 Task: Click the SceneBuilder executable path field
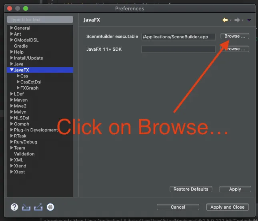point(178,37)
